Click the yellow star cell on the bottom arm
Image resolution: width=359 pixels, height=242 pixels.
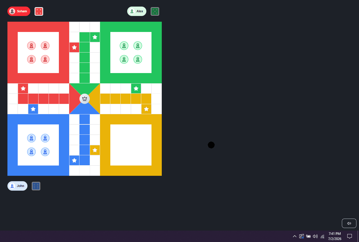point(95,150)
